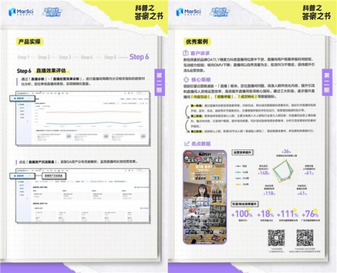Click the highlighted 直播诊断 menu in upper screenshot
The width and height of the screenshot is (337, 273).
[x=22, y=98]
